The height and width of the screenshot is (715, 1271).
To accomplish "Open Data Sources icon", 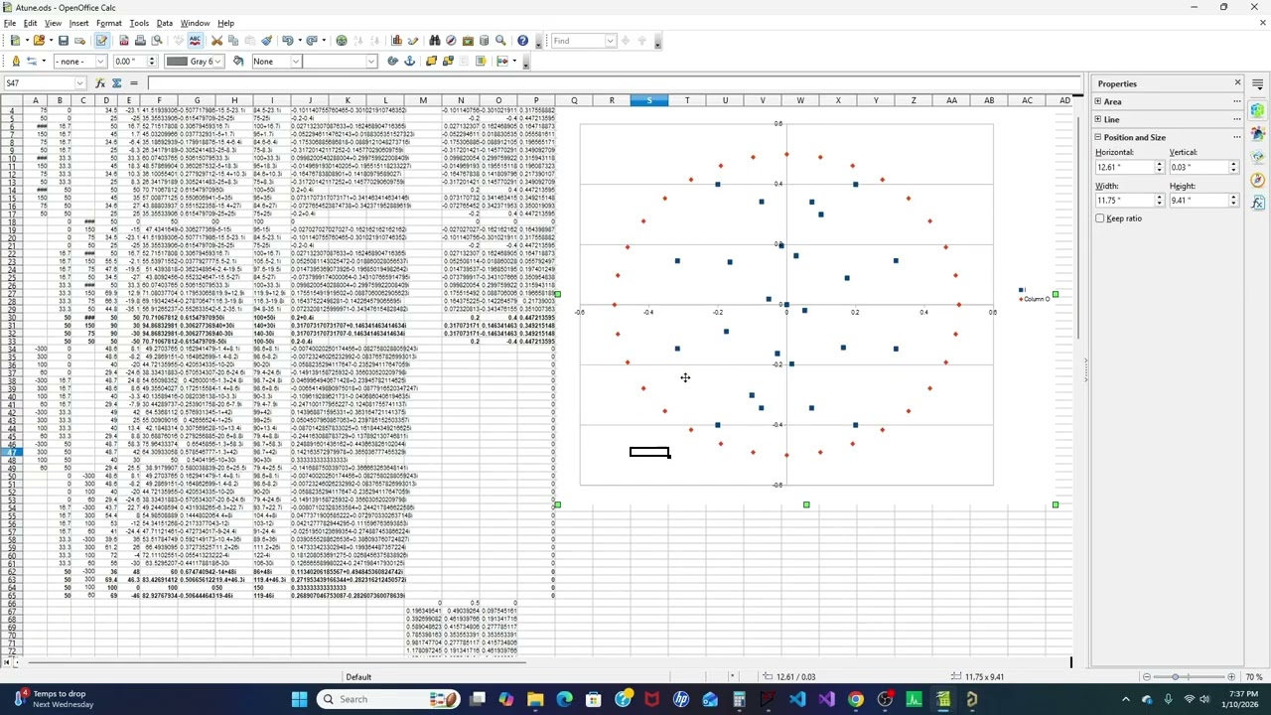I will [484, 41].
